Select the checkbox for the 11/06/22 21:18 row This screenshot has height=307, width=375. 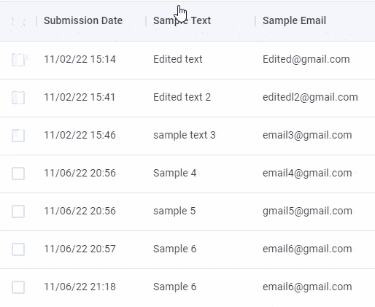(x=18, y=287)
